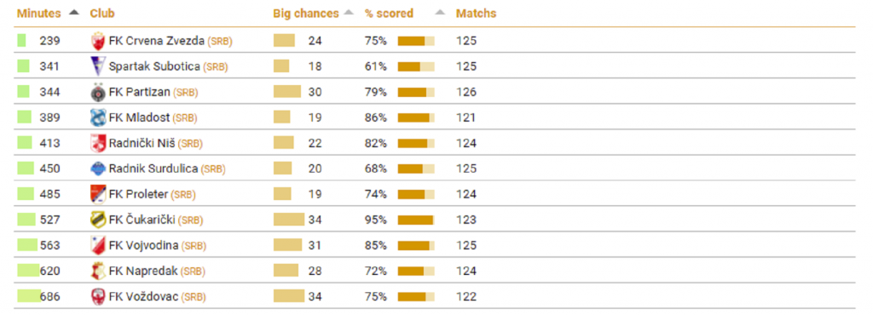Click the green minutes bar for 686
873x315 pixels.
tap(28, 296)
